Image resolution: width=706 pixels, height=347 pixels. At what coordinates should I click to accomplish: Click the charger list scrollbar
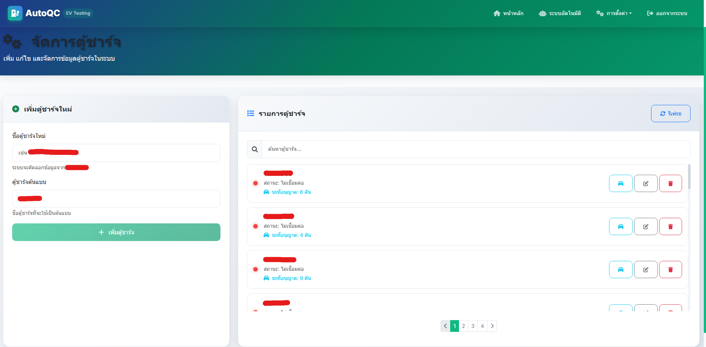pyautogui.click(x=689, y=177)
